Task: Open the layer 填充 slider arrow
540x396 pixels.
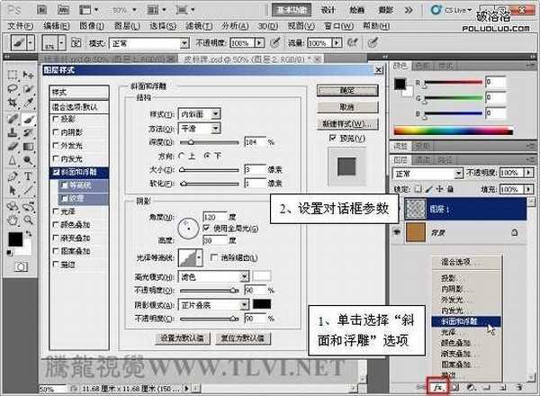Action: [x=528, y=189]
